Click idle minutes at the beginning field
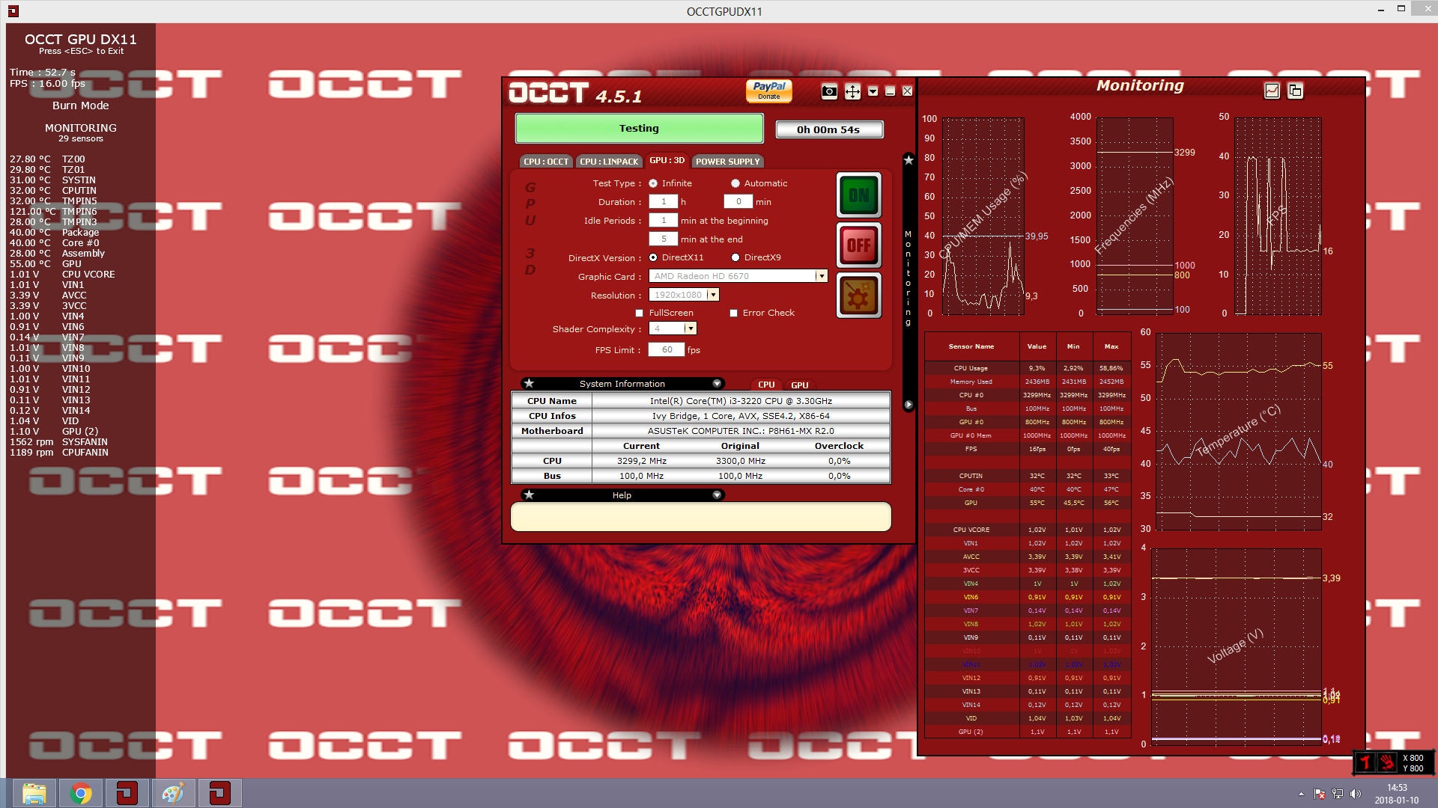Image resolution: width=1438 pixels, height=808 pixels. point(663,221)
